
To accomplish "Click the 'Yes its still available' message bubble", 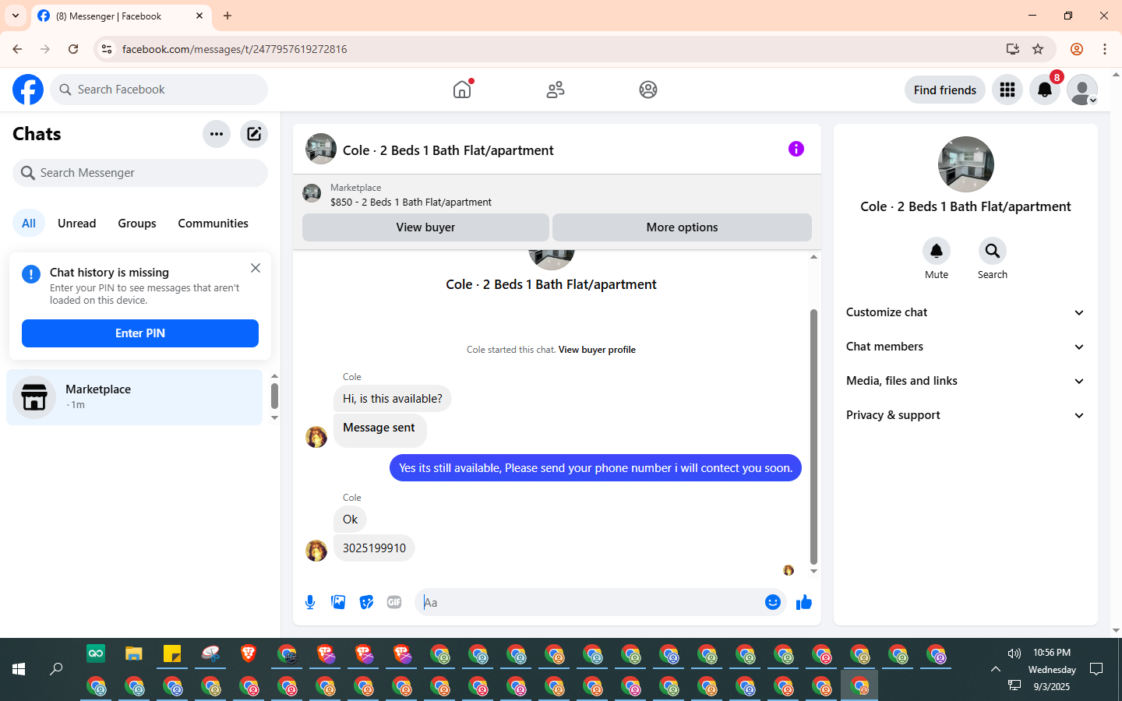I will click(595, 468).
